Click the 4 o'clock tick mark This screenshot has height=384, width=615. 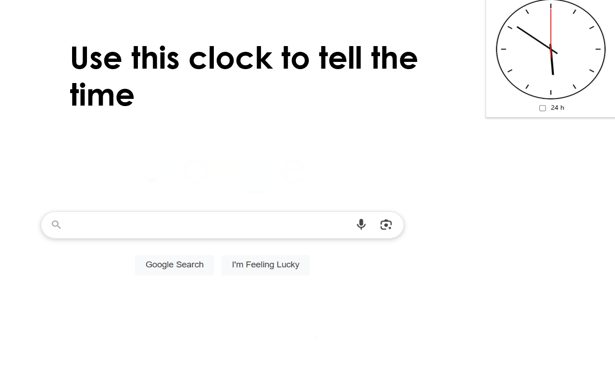[592, 71]
